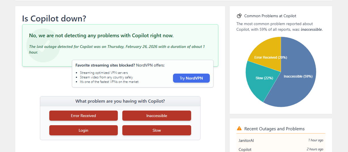Viewport: 348px width, 152px height.
Task: Report a Login problem
Action: pyautogui.click(x=83, y=130)
